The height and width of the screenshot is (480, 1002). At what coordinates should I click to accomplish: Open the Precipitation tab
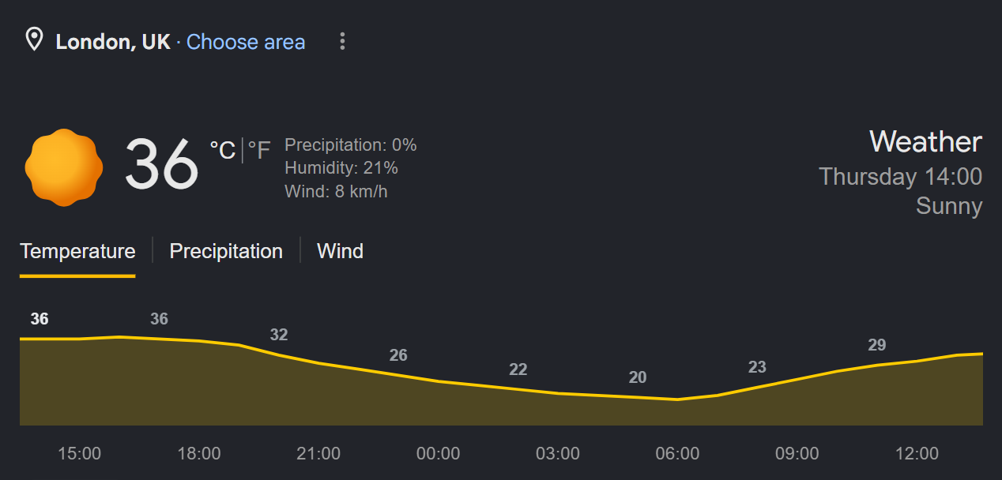point(226,251)
